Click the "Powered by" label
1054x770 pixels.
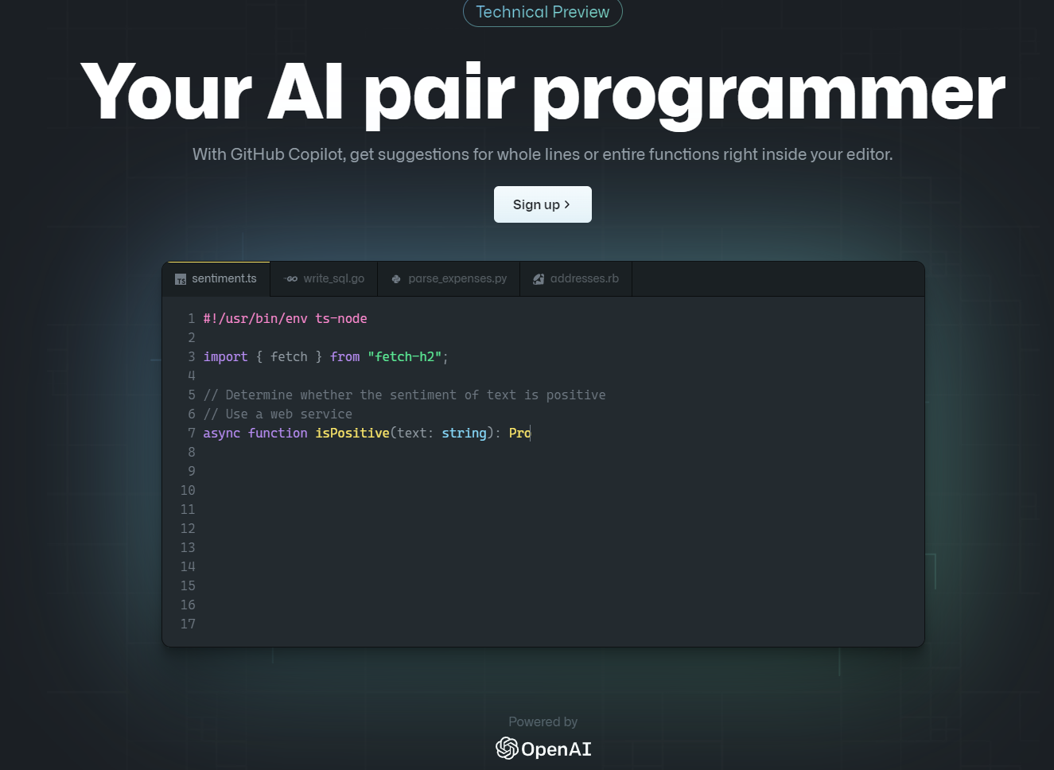click(x=543, y=721)
